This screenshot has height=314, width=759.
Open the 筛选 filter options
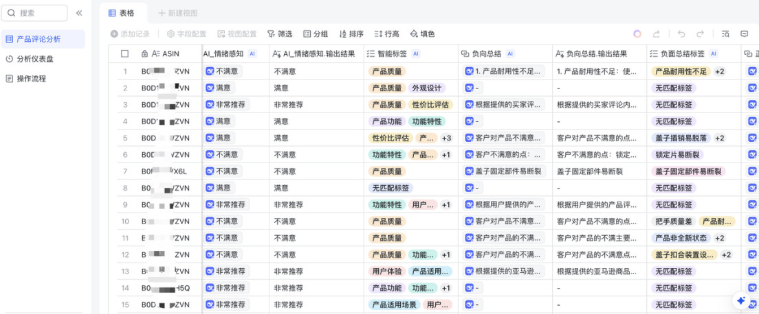click(280, 34)
